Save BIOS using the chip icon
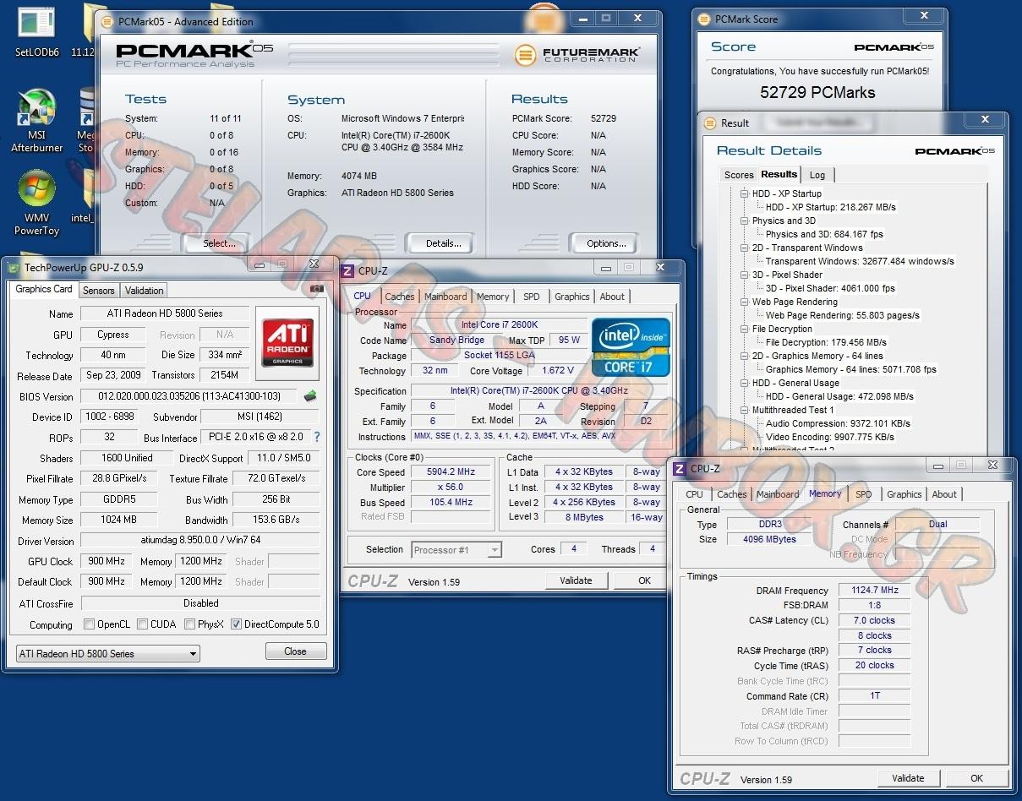1022x801 pixels. (310, 395)
